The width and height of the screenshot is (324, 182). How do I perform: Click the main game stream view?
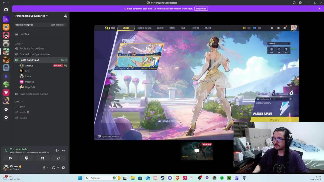click(x=197, y=83)
